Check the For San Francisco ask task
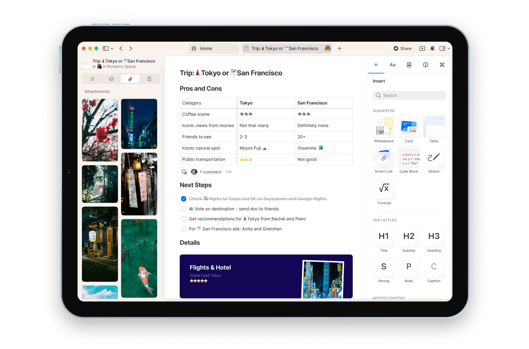 click(183, 229)
